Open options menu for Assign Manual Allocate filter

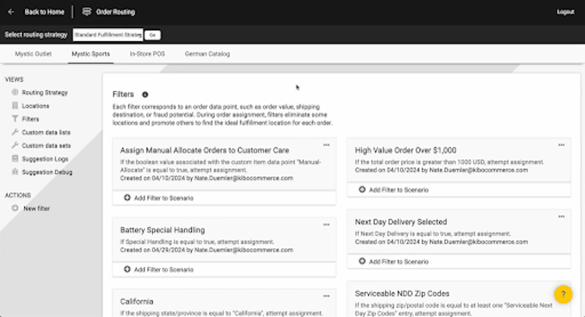tap(327, 145)
